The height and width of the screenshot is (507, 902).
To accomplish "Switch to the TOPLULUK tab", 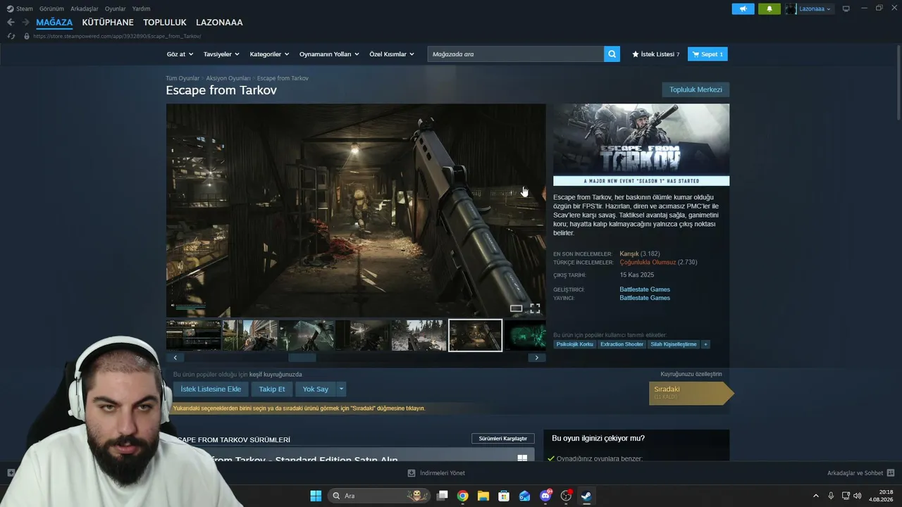I will tap(165, 23).
